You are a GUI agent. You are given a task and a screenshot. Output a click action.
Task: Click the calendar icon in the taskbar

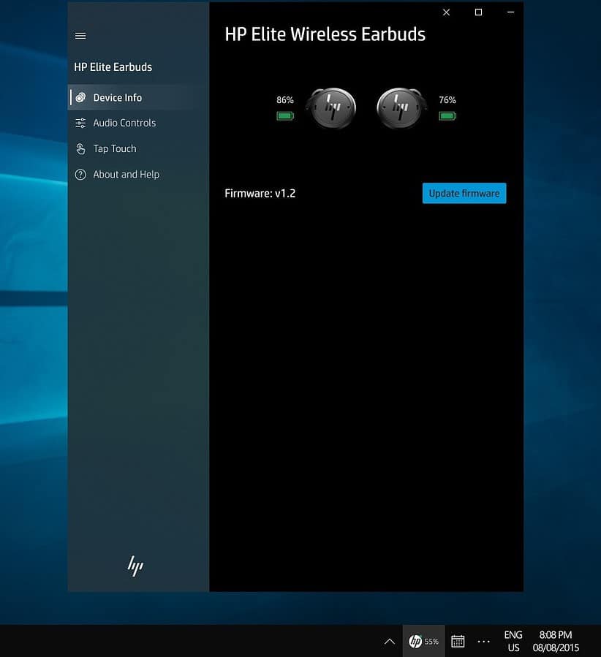coord(458,641)
